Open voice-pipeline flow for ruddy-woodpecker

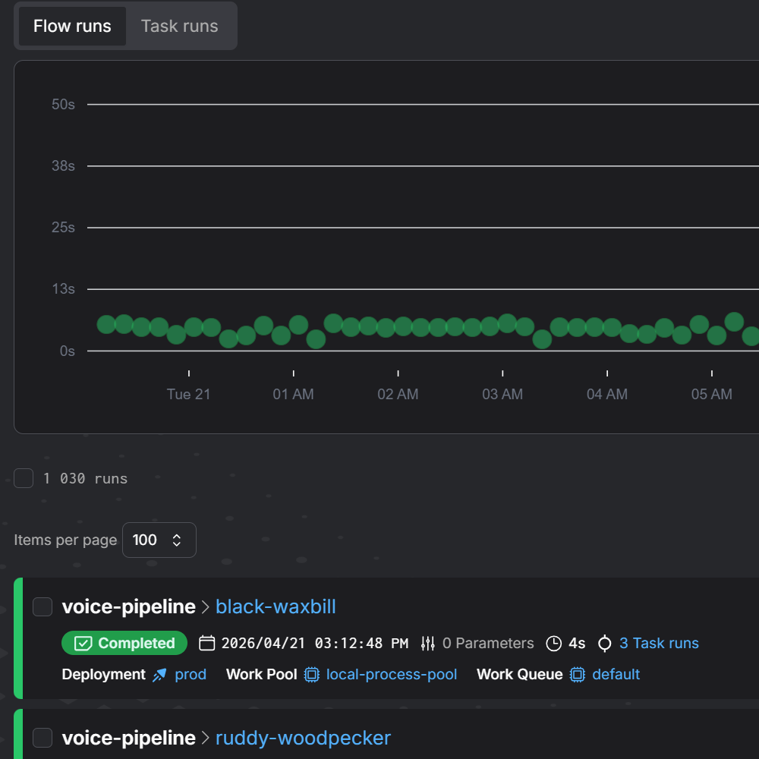129,739
